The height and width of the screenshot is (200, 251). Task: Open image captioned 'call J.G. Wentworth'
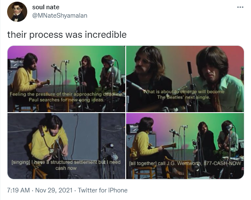(185, 146)
